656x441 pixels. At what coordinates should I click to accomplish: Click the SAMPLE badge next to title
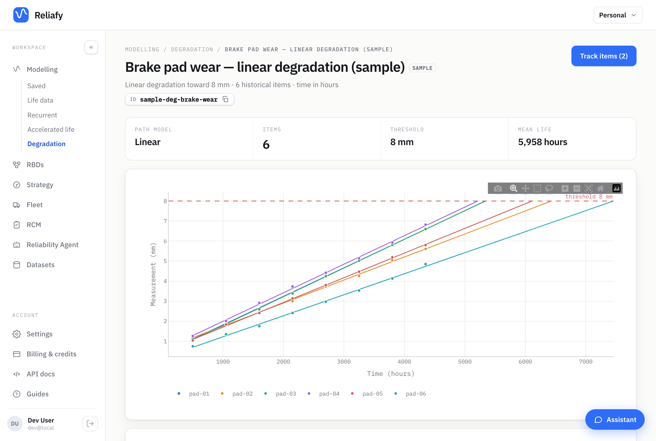point(422,68)
